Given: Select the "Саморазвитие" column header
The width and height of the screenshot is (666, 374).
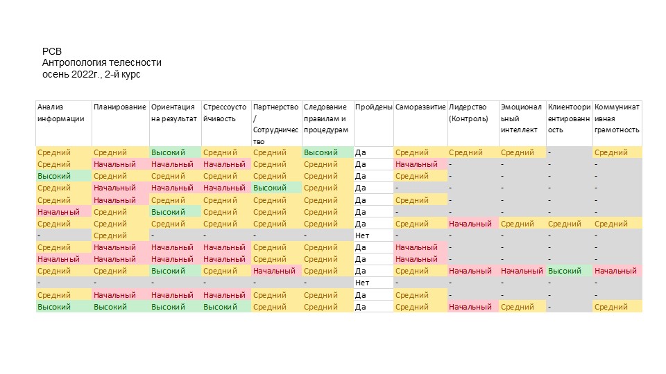Looking at the screenshot, I should pyautogui.click(x=420, y=107).
